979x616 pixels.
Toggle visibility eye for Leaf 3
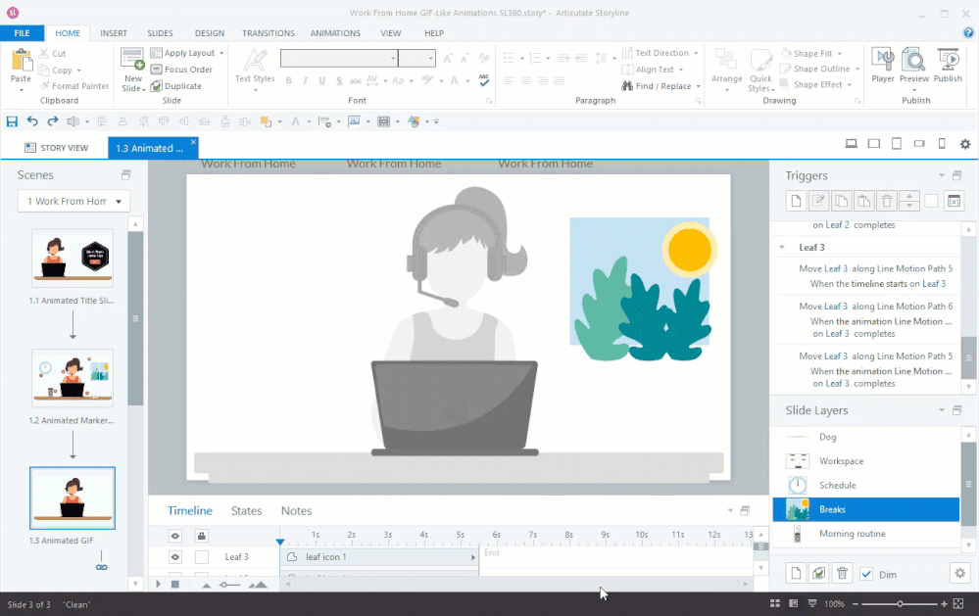(x=175, y=557)
